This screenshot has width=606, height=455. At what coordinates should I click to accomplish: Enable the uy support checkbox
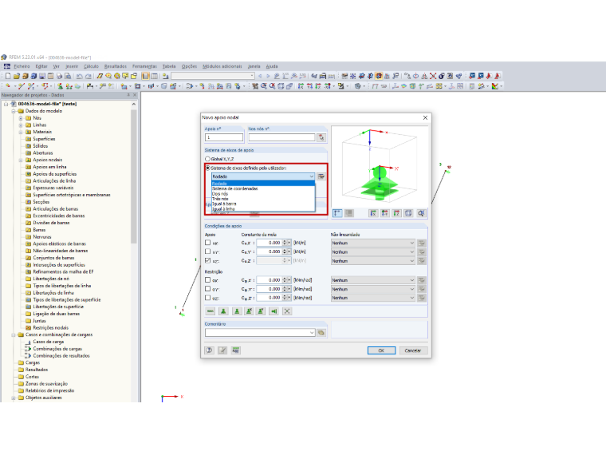(x=208, y=251)
